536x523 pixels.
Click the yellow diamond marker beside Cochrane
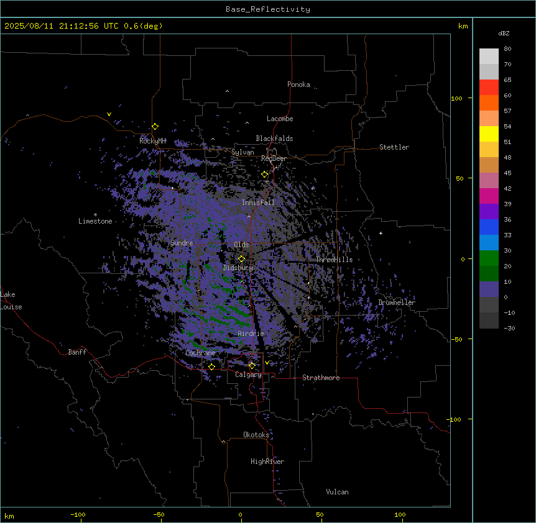coord(211,366)
